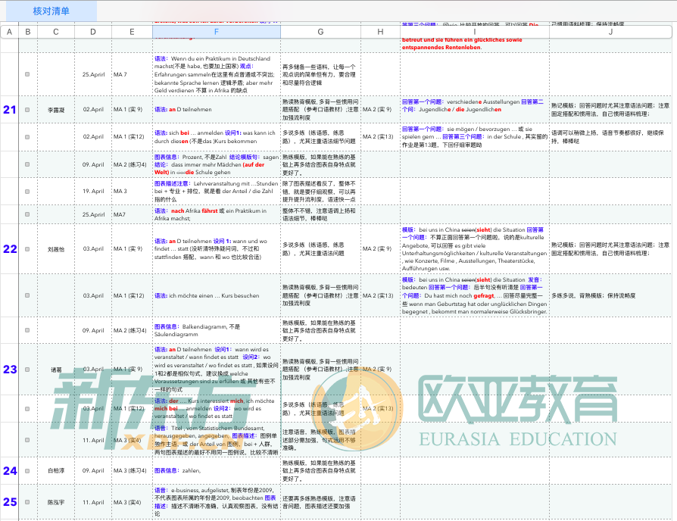The image size is (677, 521).
Task: Select the '语调可以稍微上扬' comment cell
Action: (610, 137)
